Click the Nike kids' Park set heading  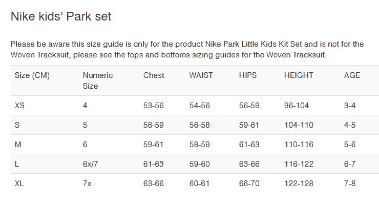[61, 16]
